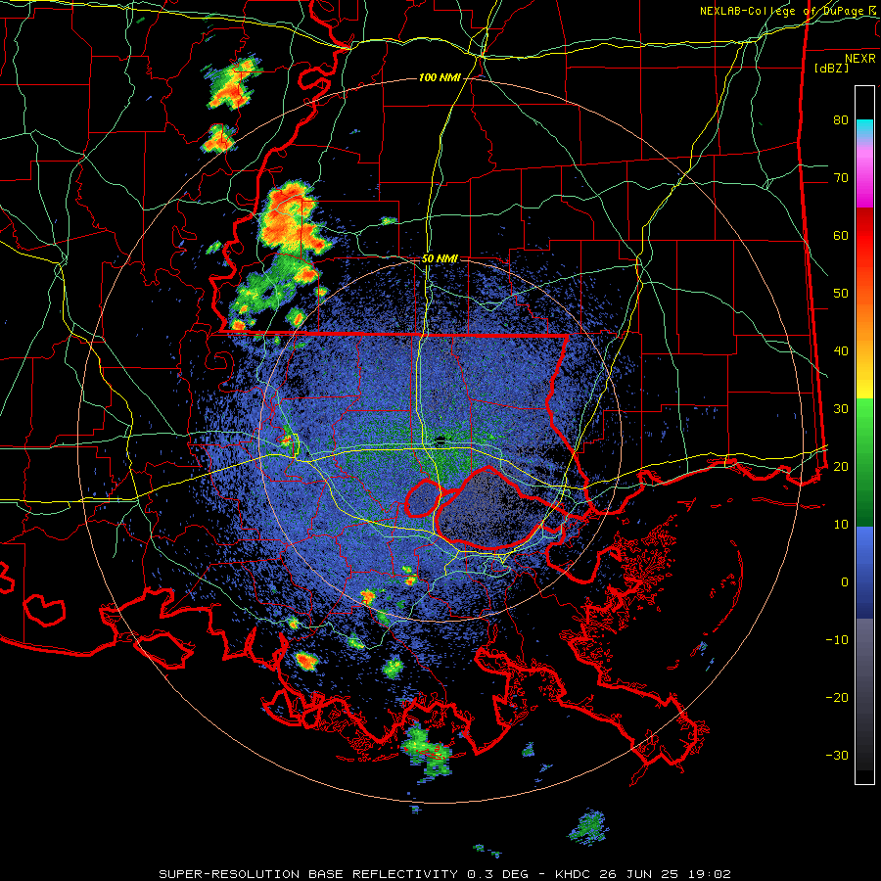Click the NEXR label above the scale
This screenshot has height=881, width=881.
coord(859,59)
